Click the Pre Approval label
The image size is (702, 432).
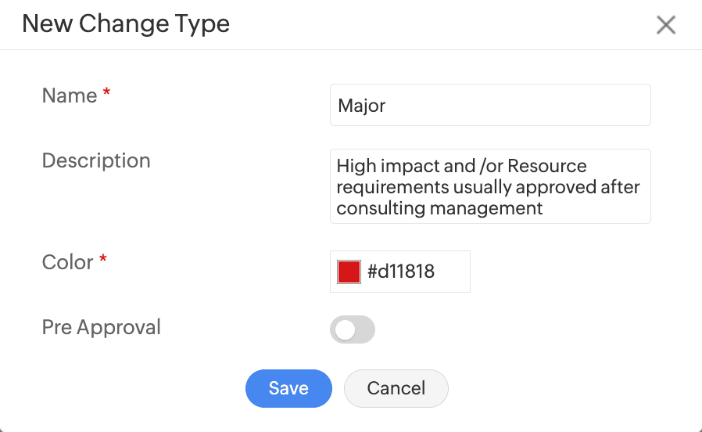[102, 326]
